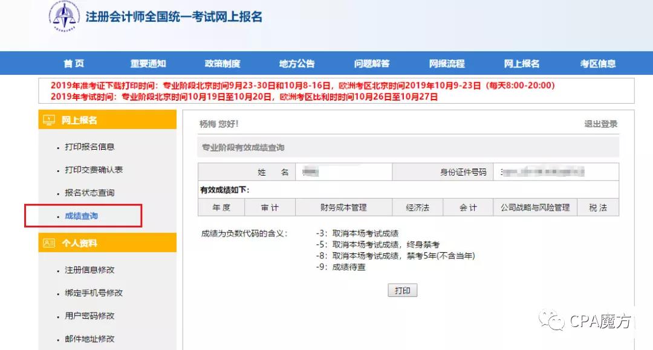Viewport: 653px width, 350px height.
Task: Click the red 2019年准考证下载打印时间 notice line
Action: (x=303, y=86)
